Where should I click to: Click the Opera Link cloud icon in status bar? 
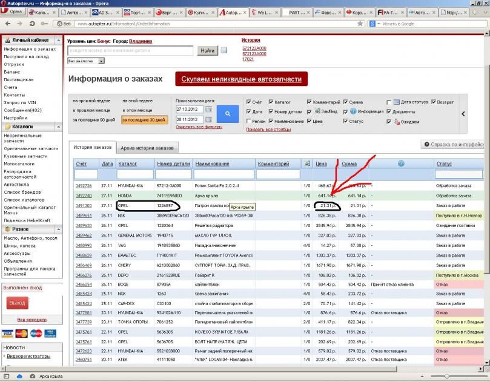click(19, 377)
